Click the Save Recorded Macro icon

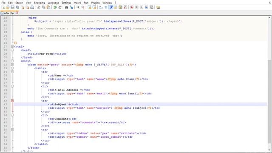tap(151, 7)
